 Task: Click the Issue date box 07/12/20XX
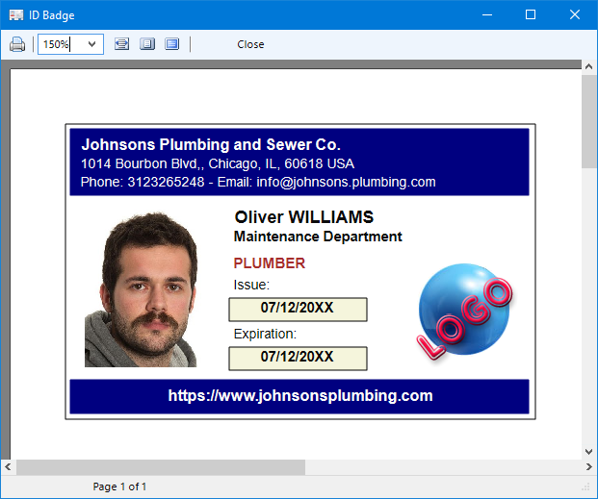(298, 310)
